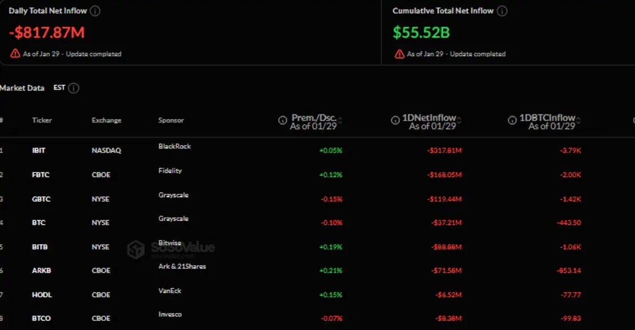The width and height of the screenshot is (635, 330).
Task: Click the -$119.44M net inflow value
Action: [444, 199]
